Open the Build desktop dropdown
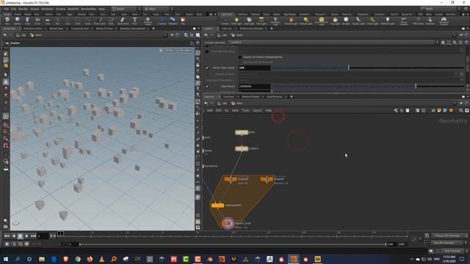The height and width of the screenshot is (264, 470). tap(126, 9)
